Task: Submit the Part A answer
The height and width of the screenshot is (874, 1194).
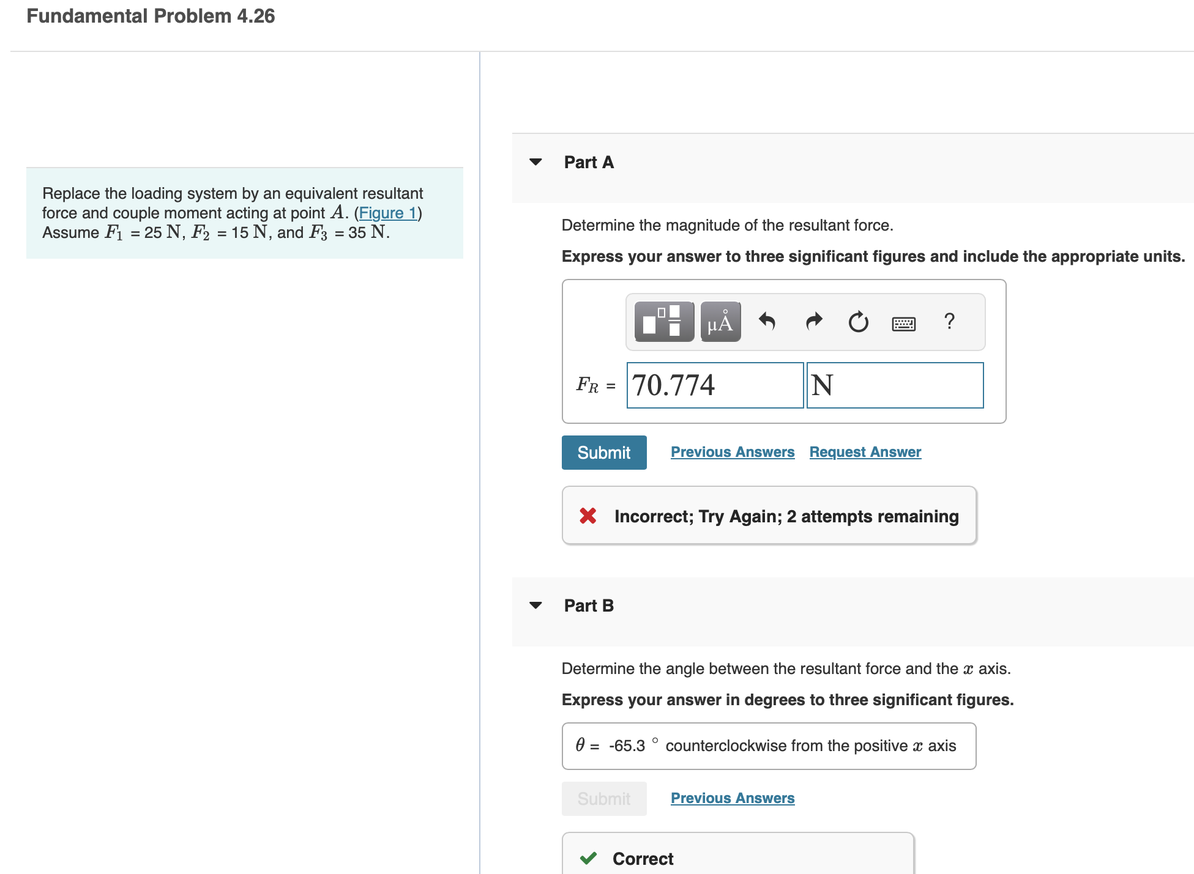Action: click(x=603, y=452)
